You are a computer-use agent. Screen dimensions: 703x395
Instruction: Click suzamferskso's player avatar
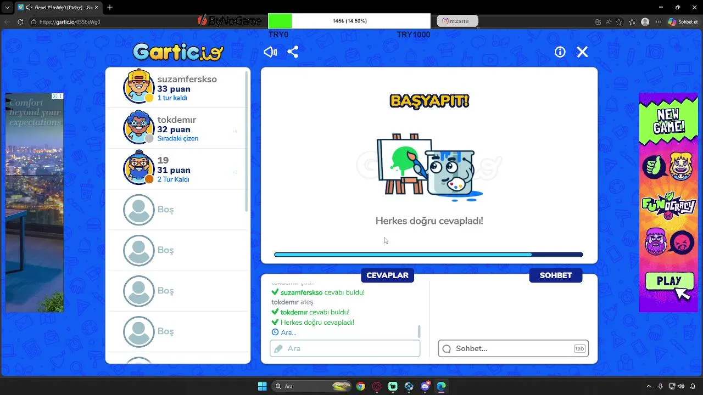click(x=138, y=86)
